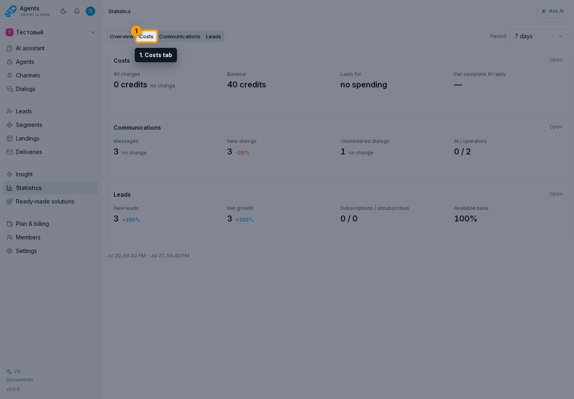Open Landings page
574x399 pixels.
[51, 138]
